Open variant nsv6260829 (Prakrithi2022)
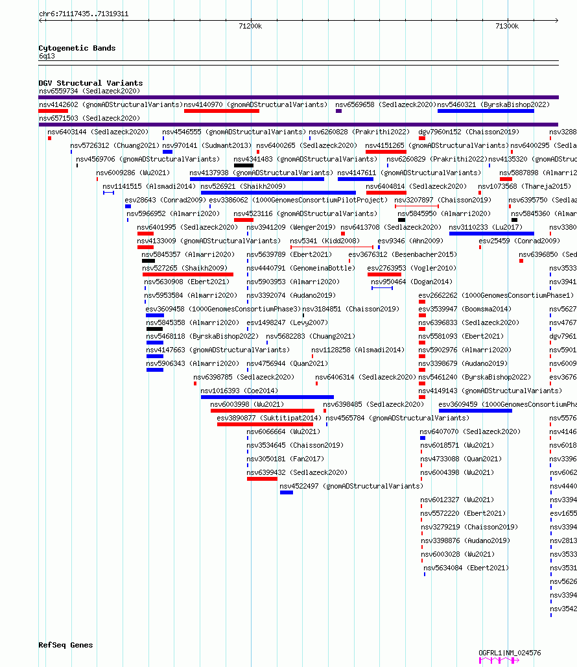577x667 pixels. (x=437, y=159)
